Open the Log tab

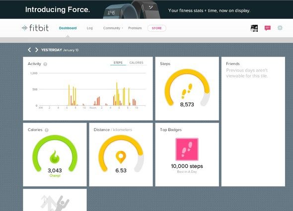click(89, 28)
